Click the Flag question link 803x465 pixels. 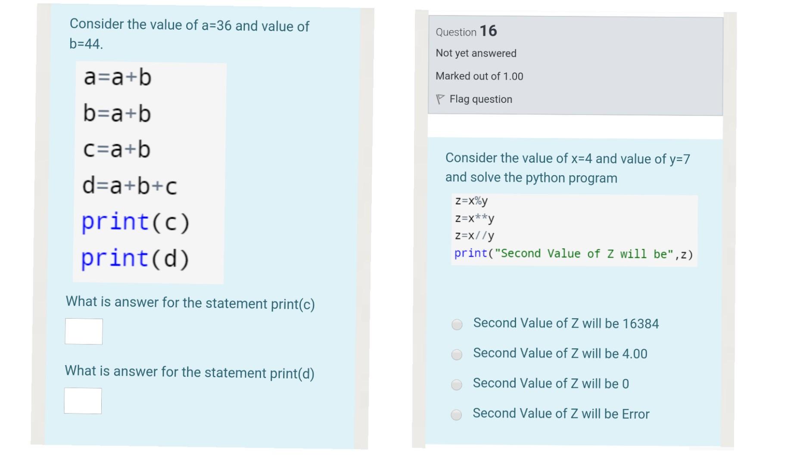tap(480, 99)
